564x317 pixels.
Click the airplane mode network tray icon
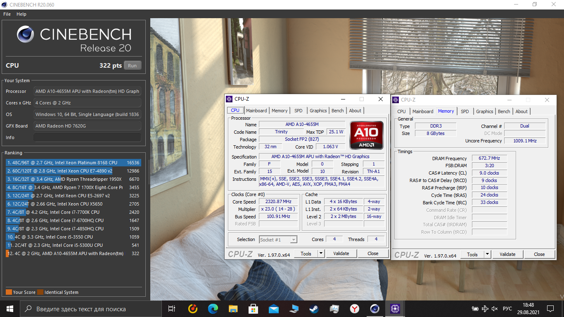tap(485, 308)
